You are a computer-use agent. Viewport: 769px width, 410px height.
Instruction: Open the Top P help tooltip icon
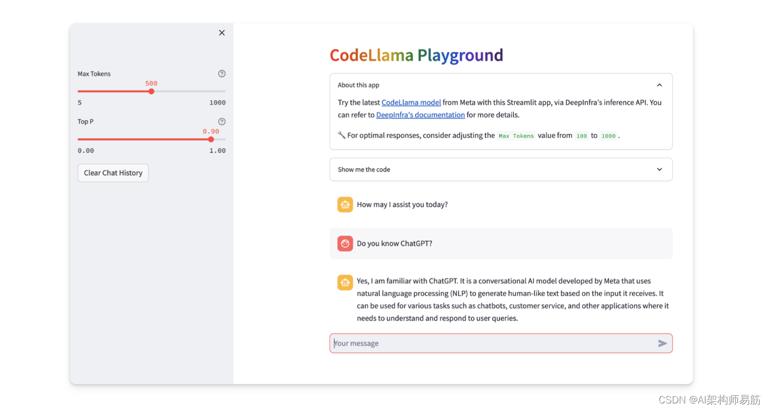pyautogui.click(x=222, y=121)
